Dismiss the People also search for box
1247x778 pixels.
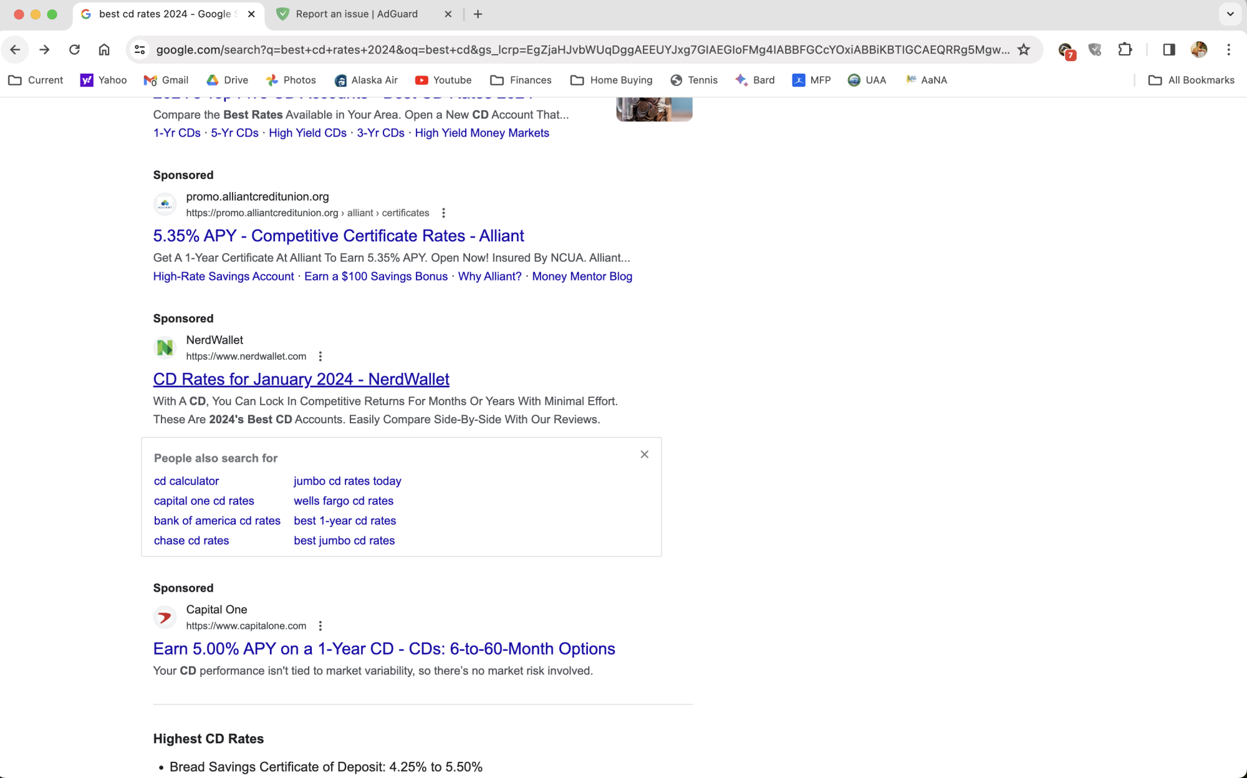point(644,454)
